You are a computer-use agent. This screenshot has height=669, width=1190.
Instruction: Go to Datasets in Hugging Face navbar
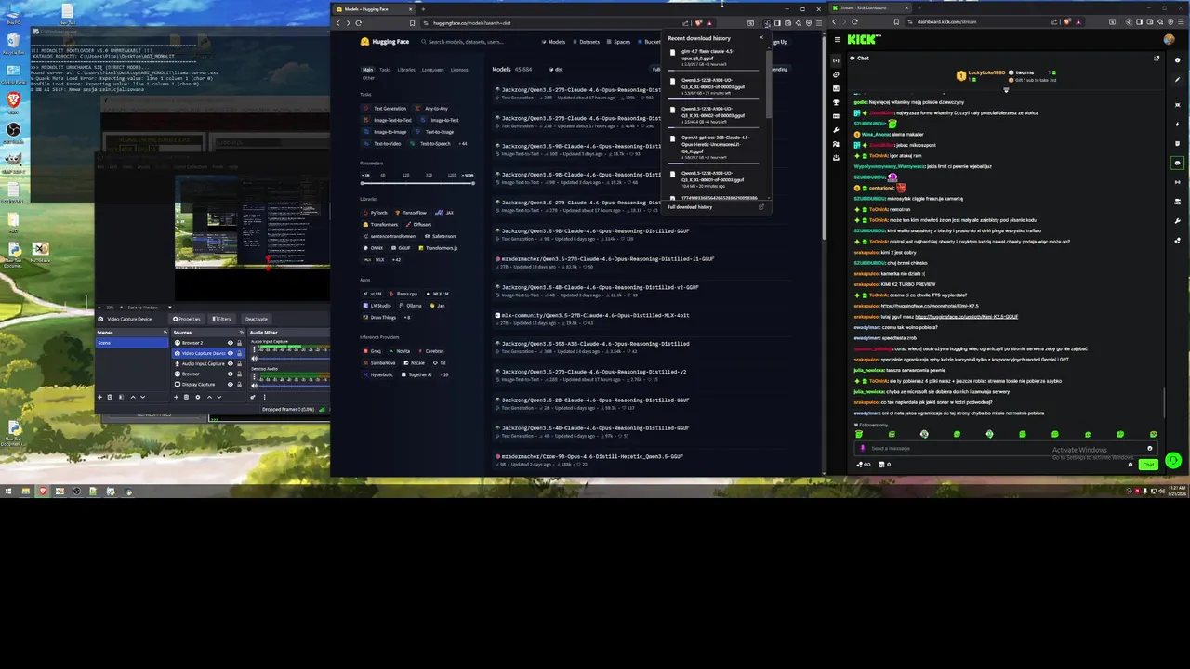587,42
